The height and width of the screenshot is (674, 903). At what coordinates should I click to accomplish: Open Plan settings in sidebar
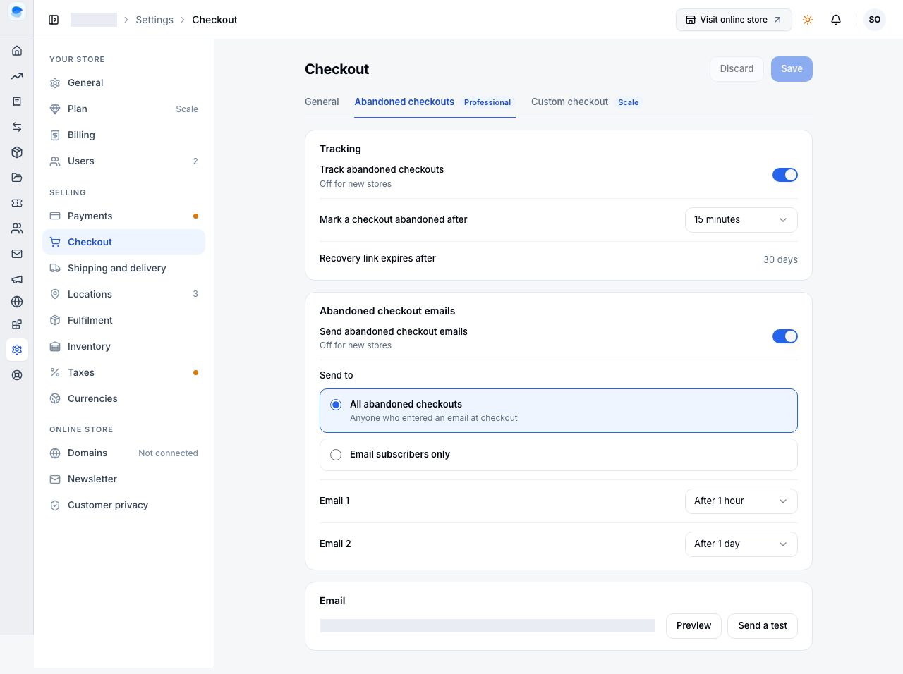coord(124,109)
